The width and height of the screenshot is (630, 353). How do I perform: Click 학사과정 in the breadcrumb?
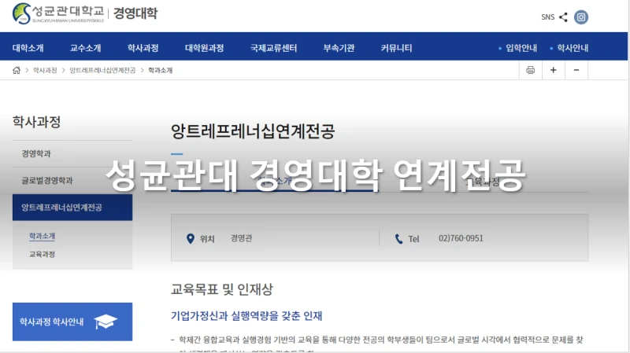coord(45,70)
